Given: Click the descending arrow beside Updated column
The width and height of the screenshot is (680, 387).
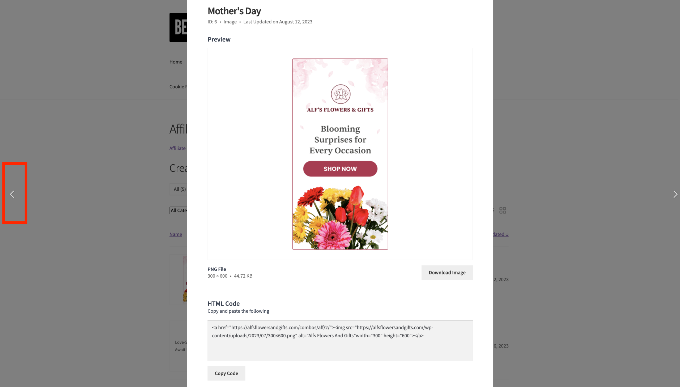Looking at the screenshot, I should [x=507, y=234].
